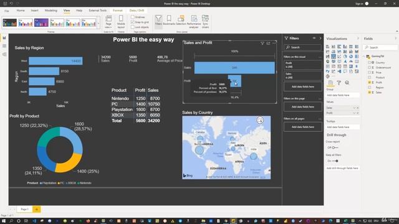Collapse the Visualizations pane chevron
This screenshot has width=399, height=224.
(358, 39)
